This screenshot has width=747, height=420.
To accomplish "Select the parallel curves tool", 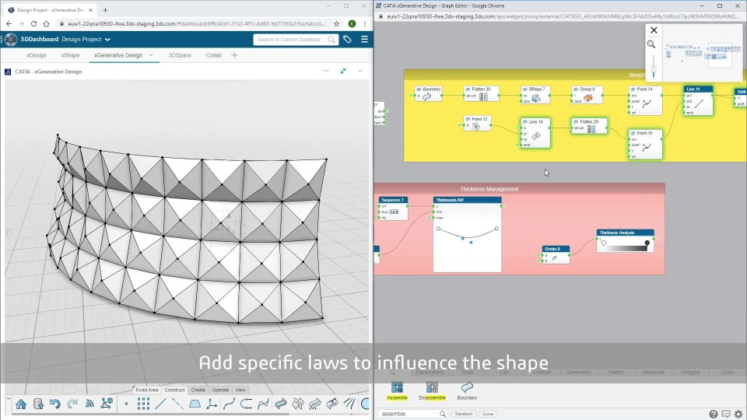I will (x=349, y=404).
